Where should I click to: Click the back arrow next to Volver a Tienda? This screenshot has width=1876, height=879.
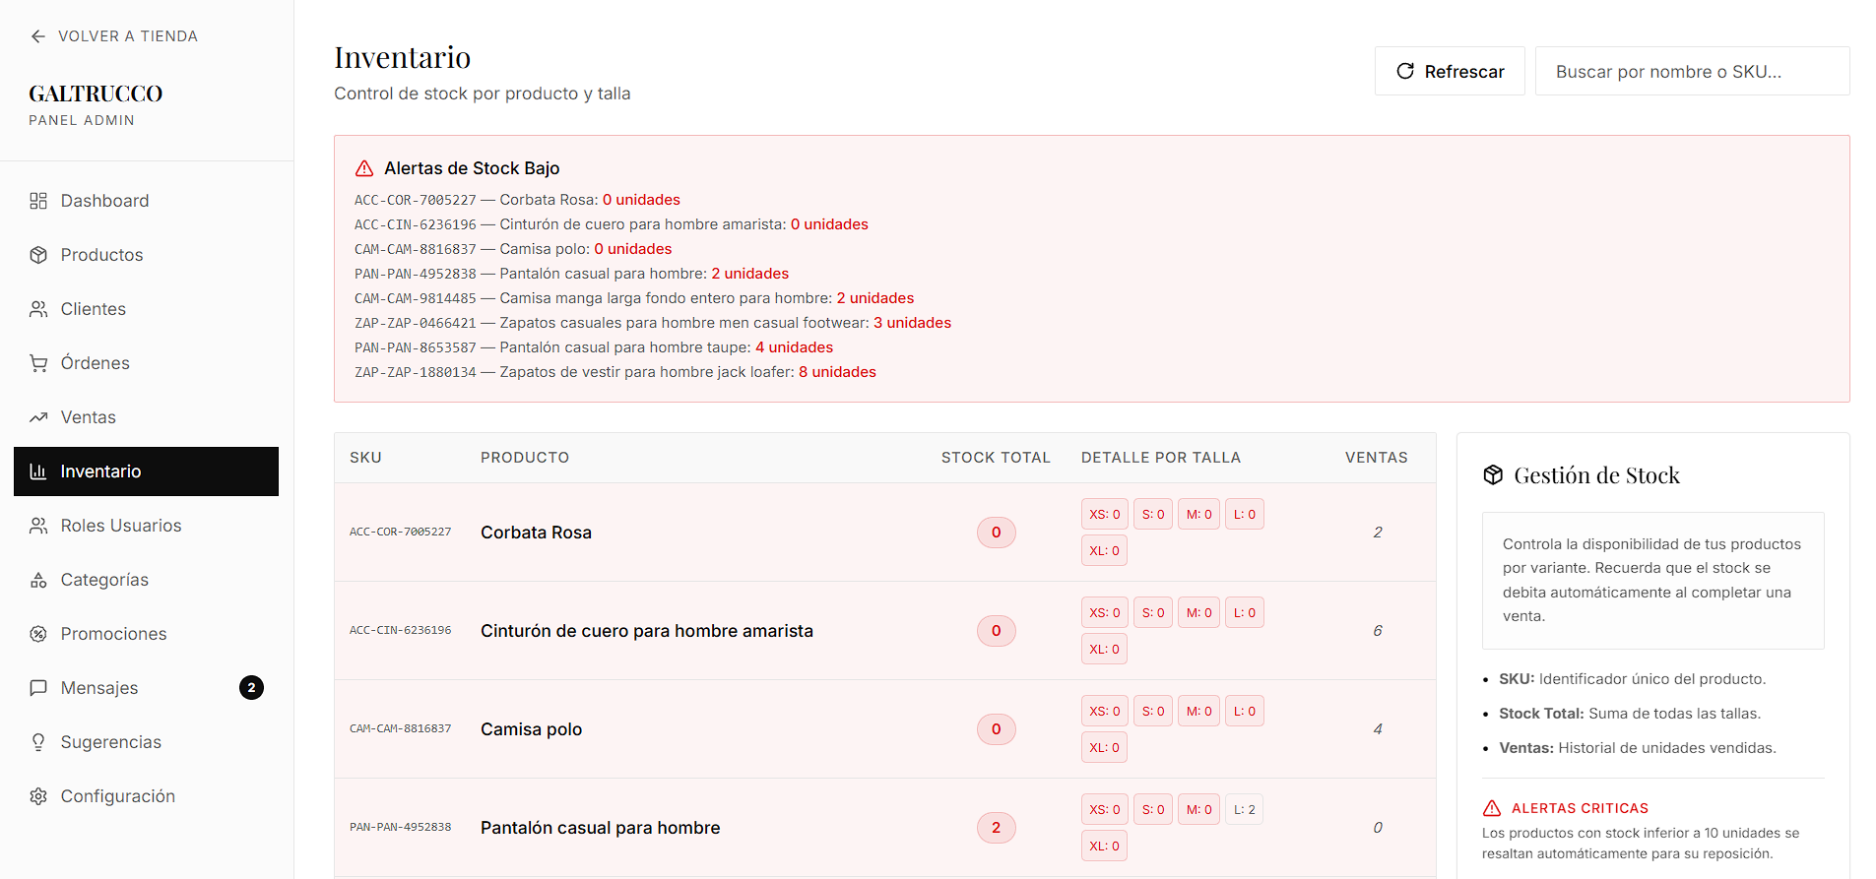(37, 36)
